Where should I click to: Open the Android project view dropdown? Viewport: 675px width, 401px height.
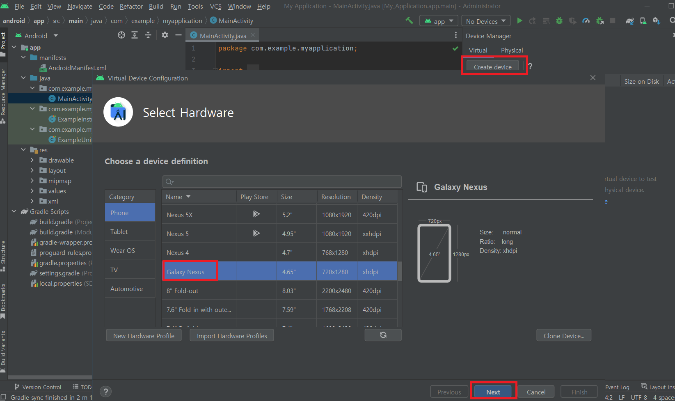tap(37, 36)
